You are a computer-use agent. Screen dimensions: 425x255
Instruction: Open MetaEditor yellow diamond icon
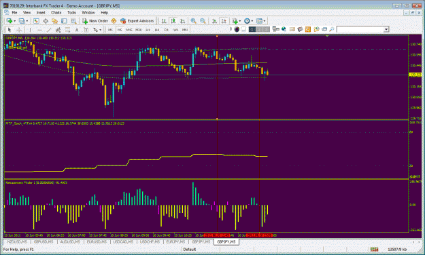pyautogui.click(x=114, y=21)
